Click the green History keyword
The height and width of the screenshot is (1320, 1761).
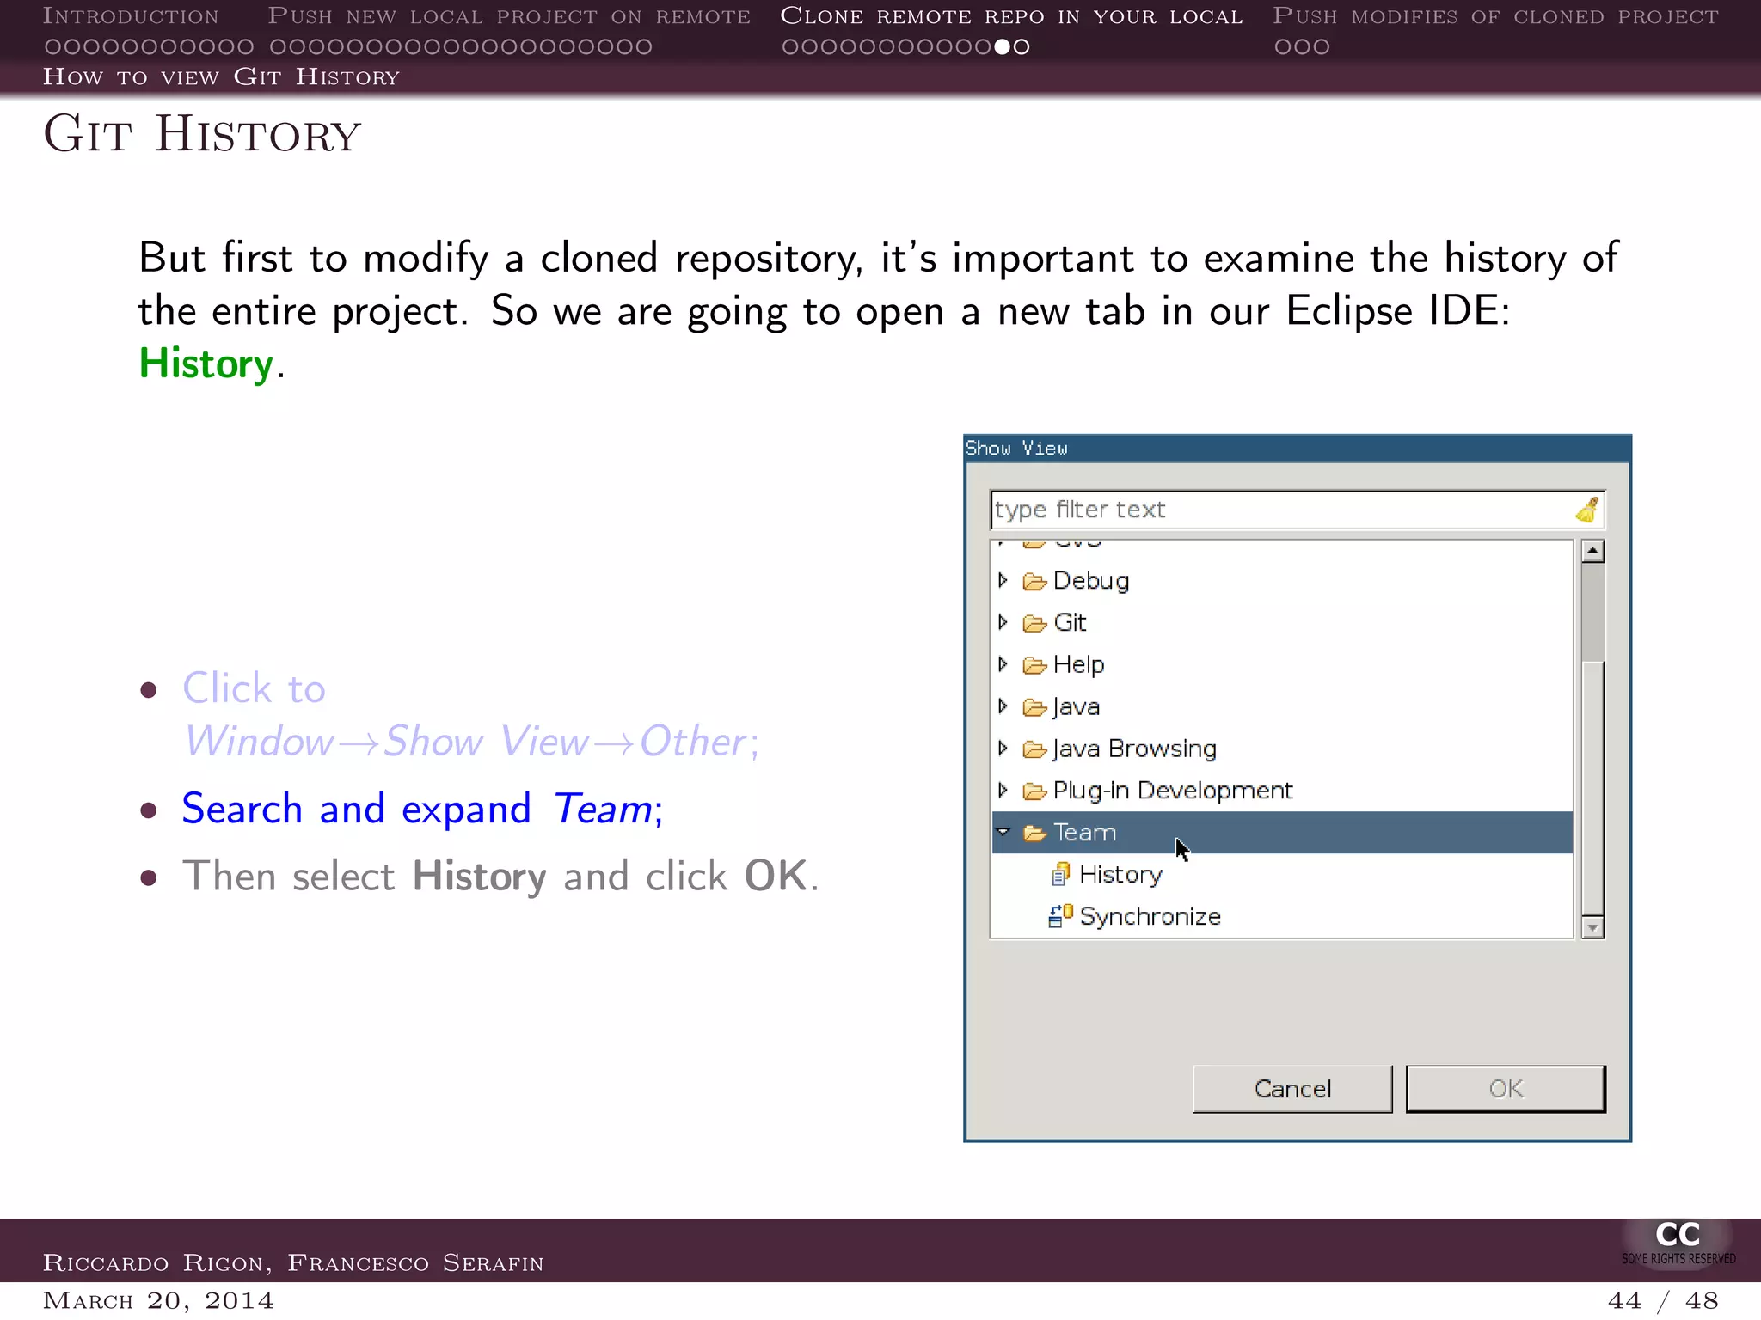point(206,364)
